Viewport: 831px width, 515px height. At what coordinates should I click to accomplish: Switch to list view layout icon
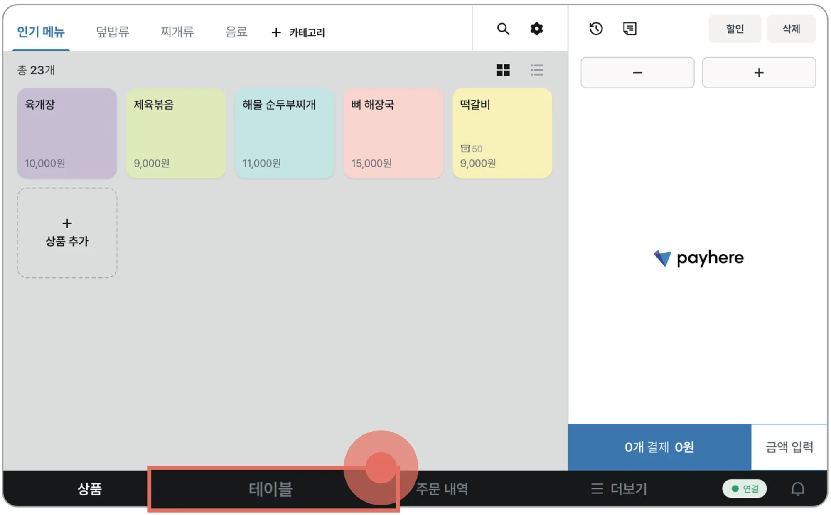coord(536,70)
